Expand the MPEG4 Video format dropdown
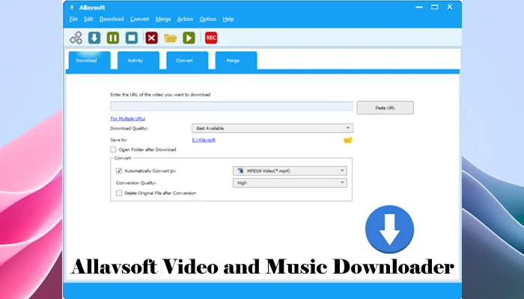Viewport: 524px width, 299px height. (x=290, y=171)
